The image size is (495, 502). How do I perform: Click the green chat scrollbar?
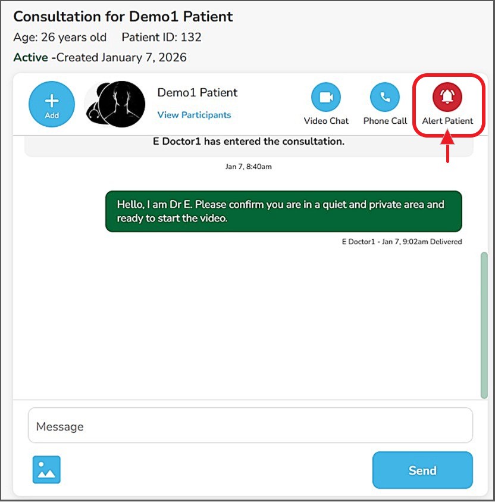coord(484,325)
